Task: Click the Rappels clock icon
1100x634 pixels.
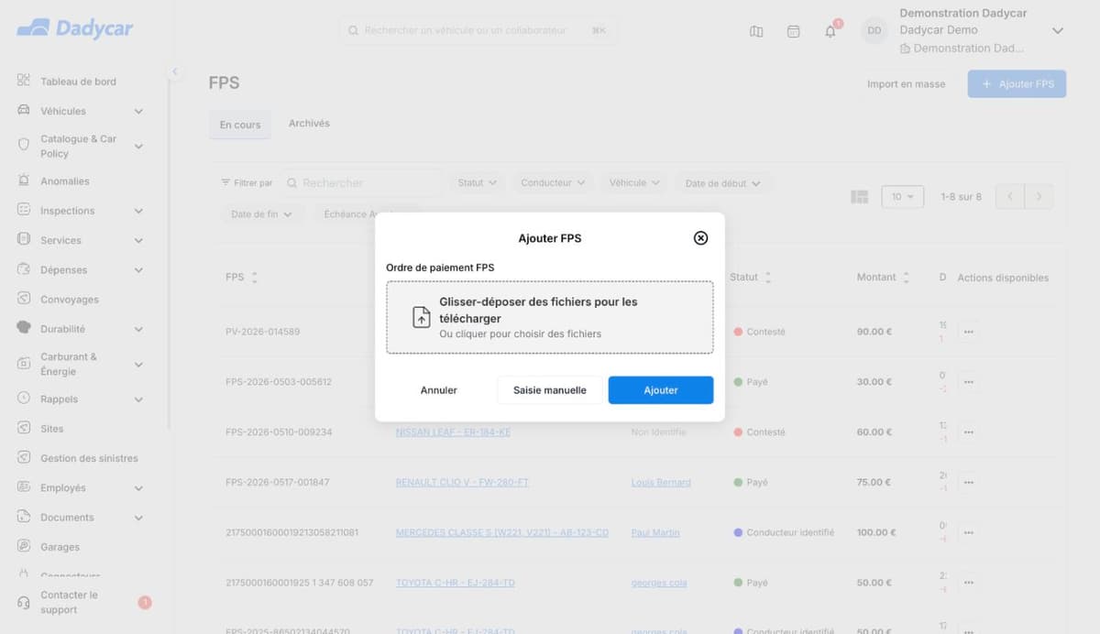Action: [24, 399]
